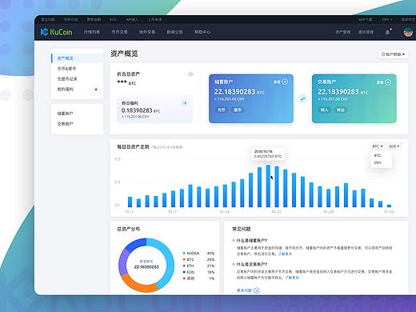Click the 什么是交易账户? question heading

(x=252, y=264)
